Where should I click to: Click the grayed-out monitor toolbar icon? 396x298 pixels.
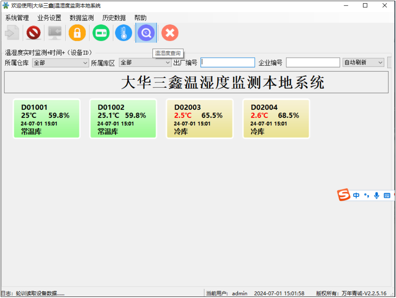point(55,33)
